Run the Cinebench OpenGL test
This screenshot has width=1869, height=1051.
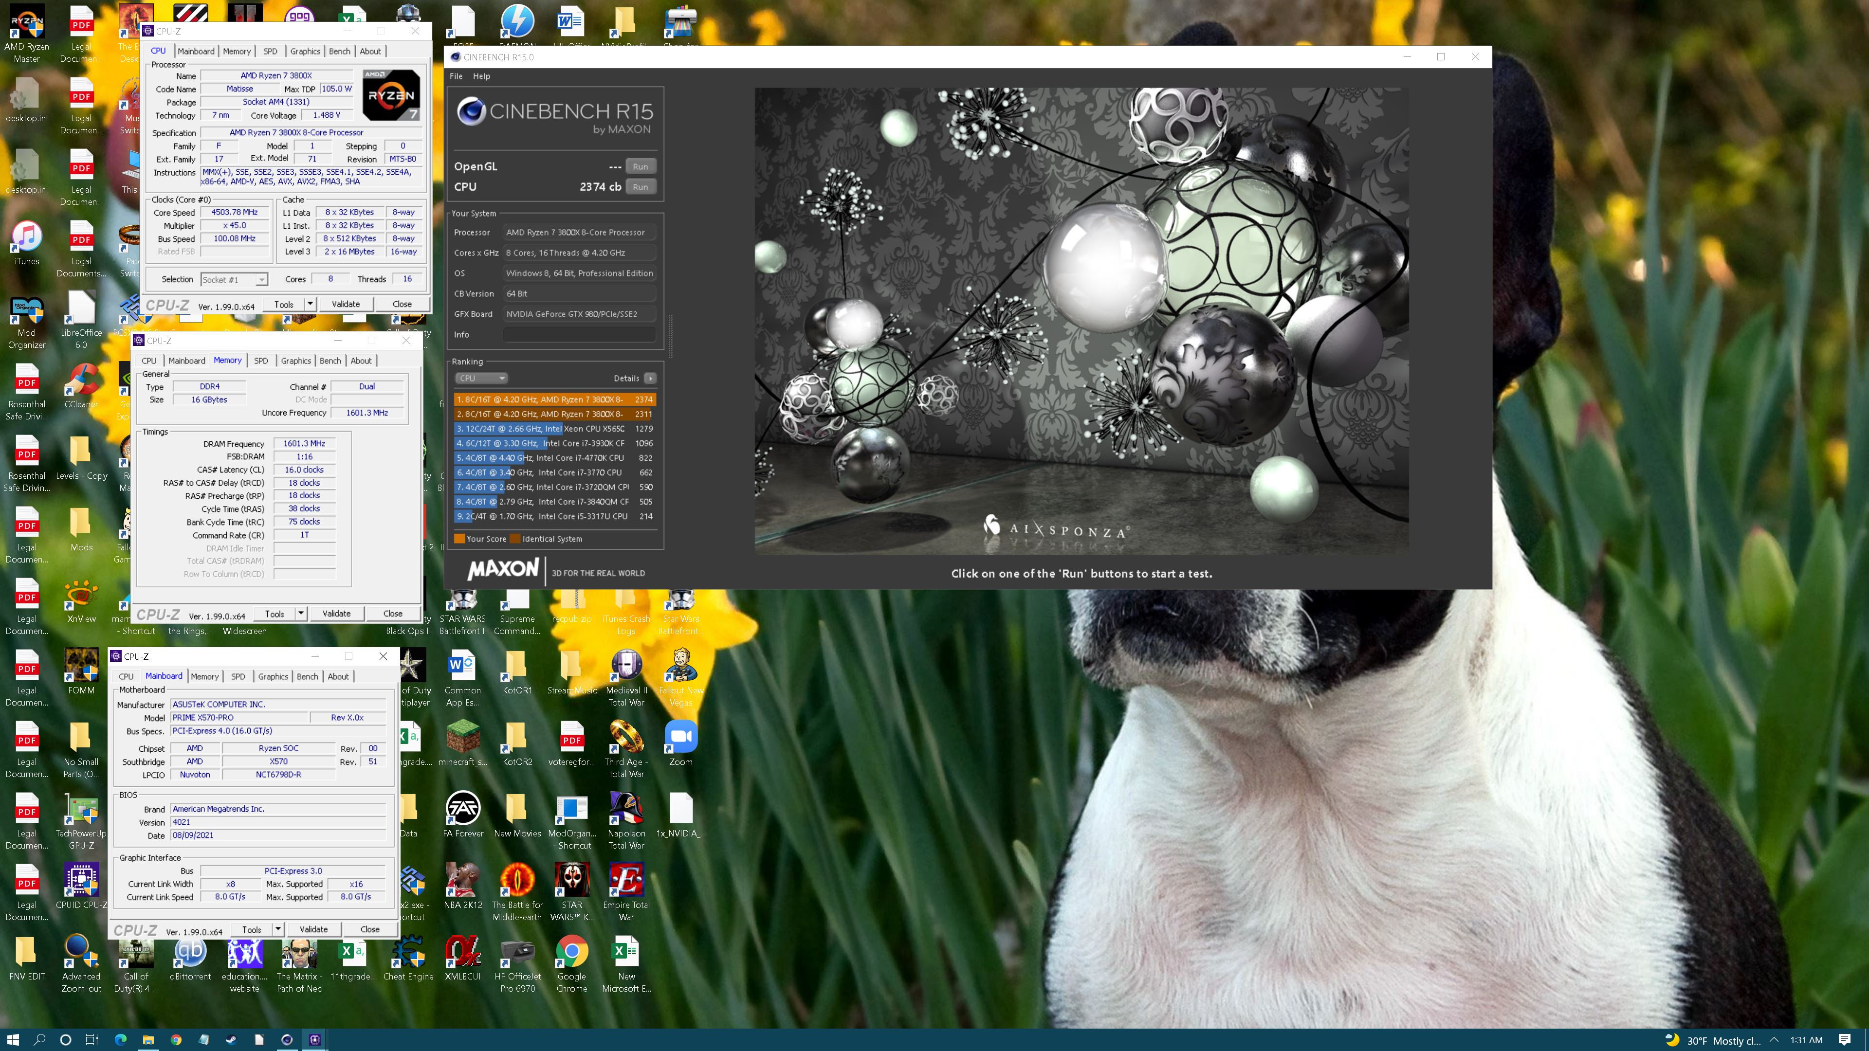(640, 166)
